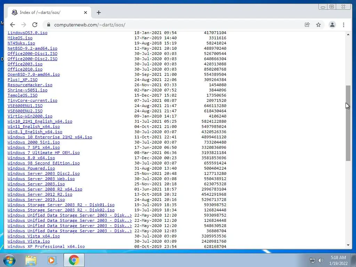Open Windows_98_Second_Edition.iso link
This screenshot has width=356, height=267.
43,163
